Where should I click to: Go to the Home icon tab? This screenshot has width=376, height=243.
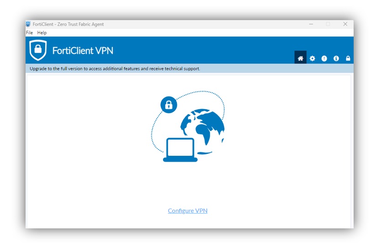pos(300,58)
